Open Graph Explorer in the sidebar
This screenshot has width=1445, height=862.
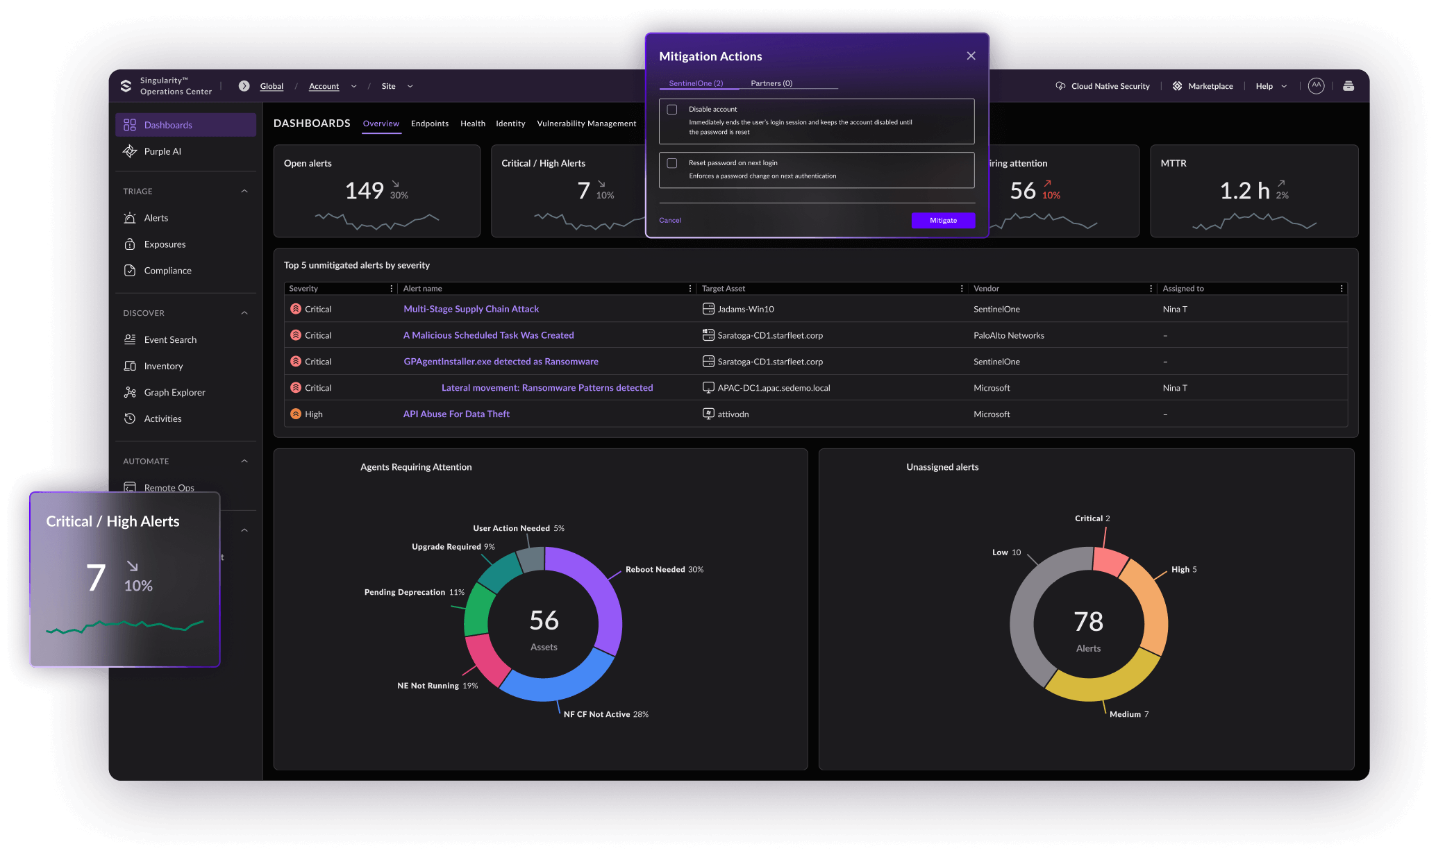(x=174, y=392)
